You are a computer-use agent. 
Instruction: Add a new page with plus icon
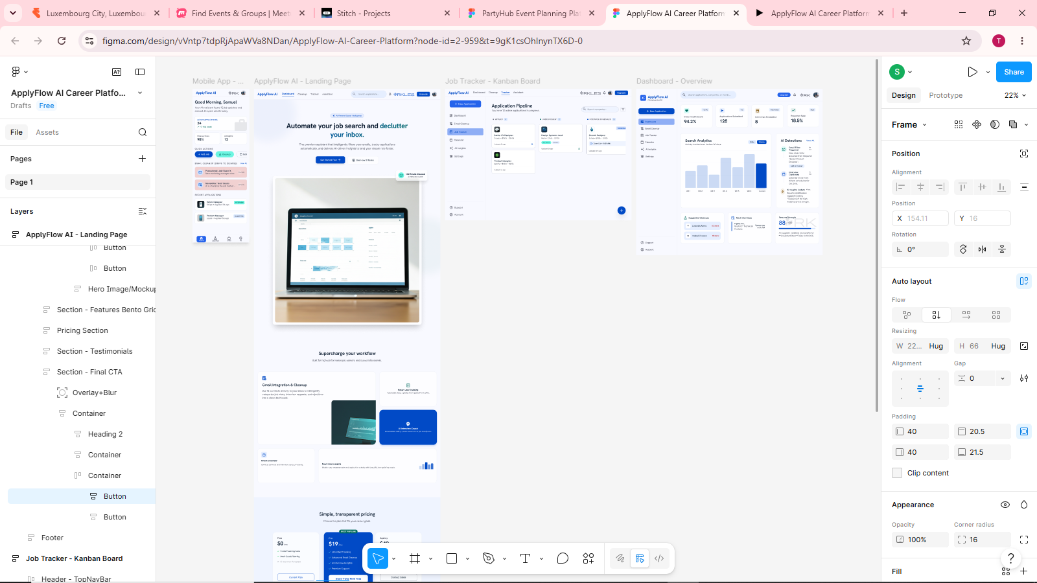click(x=142, y=159)
